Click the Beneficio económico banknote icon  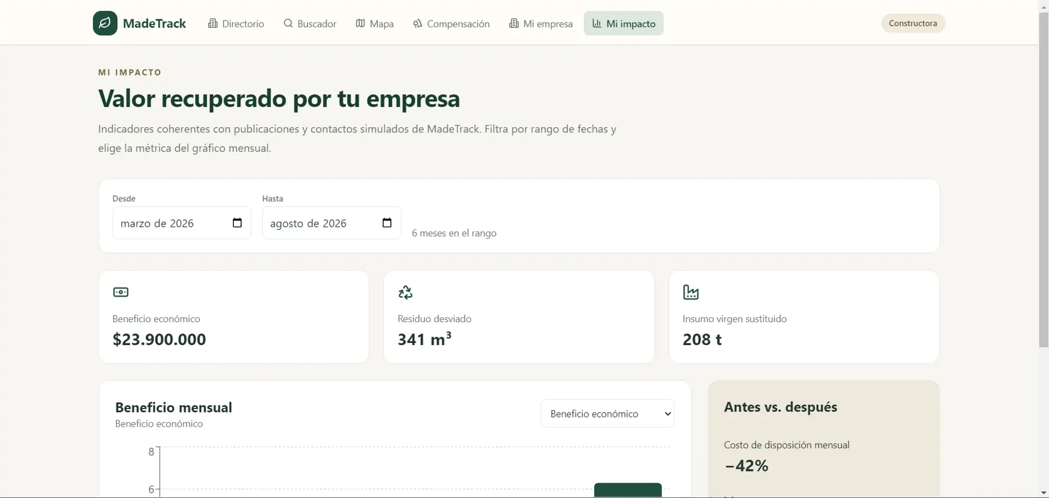121,292
